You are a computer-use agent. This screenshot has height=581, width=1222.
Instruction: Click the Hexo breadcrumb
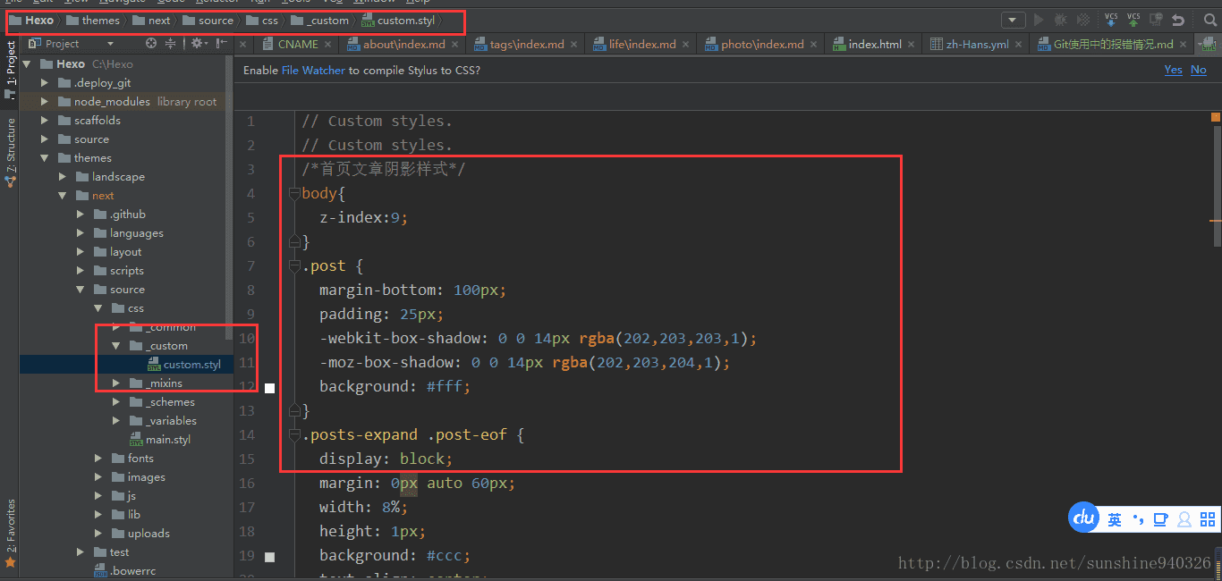point(32,20)
